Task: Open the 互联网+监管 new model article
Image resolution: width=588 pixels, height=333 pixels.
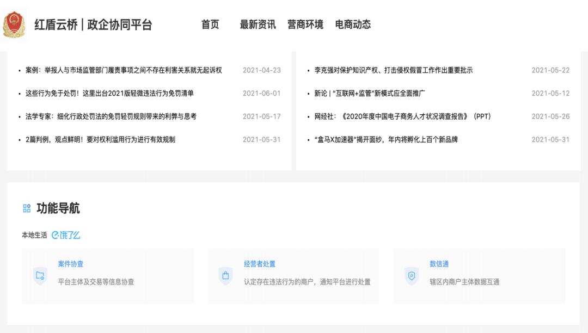Action: (370, 93)
